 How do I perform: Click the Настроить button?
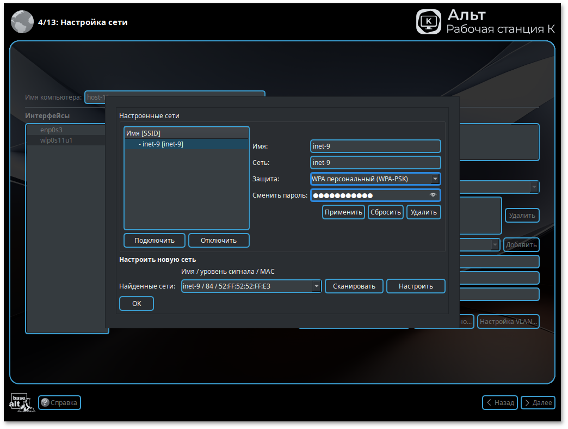[x=416, y=286]
